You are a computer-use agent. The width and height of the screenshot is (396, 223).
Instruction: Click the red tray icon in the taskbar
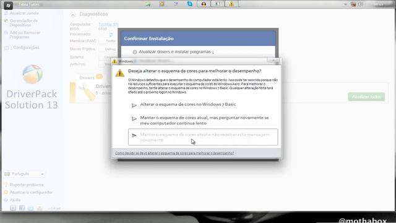(353, 4)
